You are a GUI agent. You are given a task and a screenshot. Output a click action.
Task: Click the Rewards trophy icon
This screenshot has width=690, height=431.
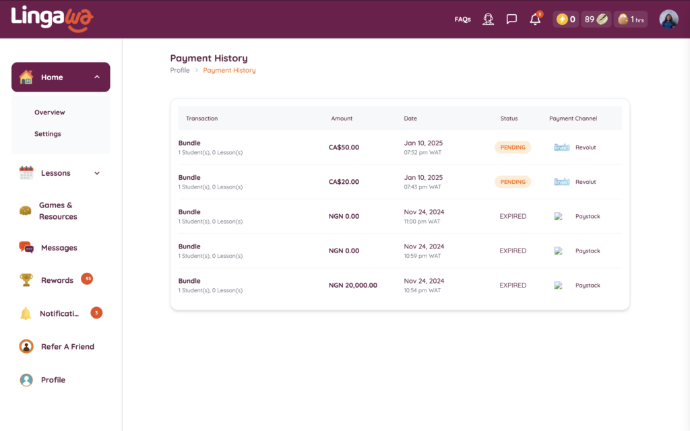tap(26, 280)
